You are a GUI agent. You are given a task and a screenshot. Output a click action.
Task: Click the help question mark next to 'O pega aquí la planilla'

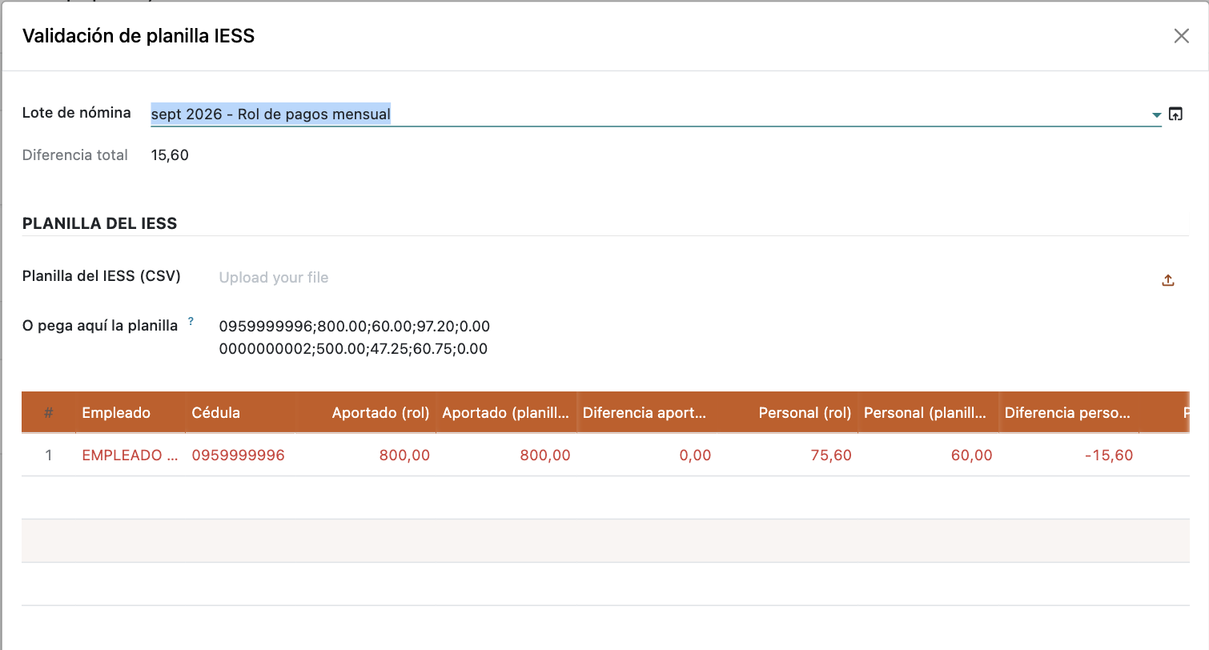click(191, 321)
